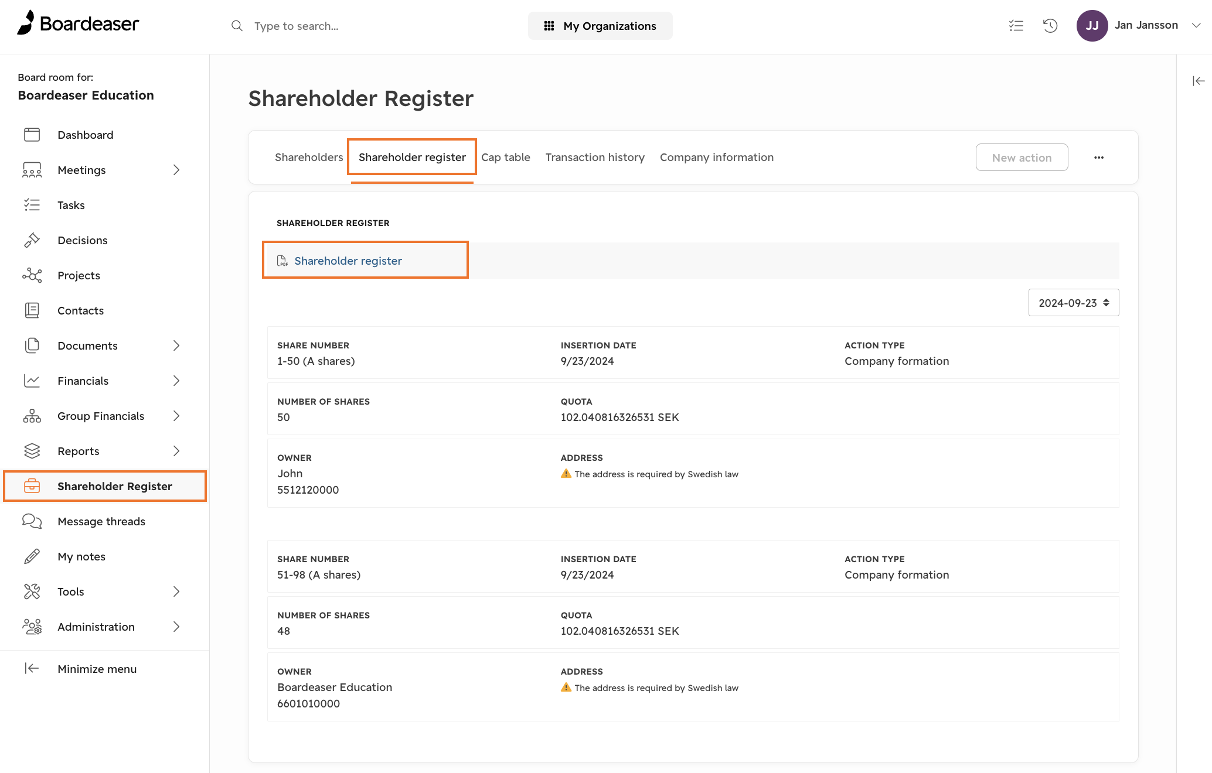1212x773 pixels.
Task: Click the owner name John
Action: pyautogui.click(x=290, y=473)
